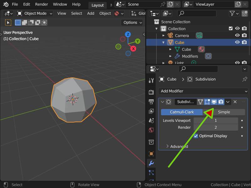Open the viewport Object menu

click(x=105, y=13)
